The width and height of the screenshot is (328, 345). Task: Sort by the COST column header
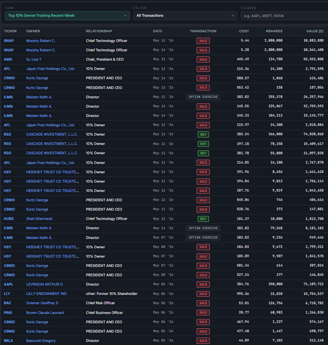pos(244,31)
